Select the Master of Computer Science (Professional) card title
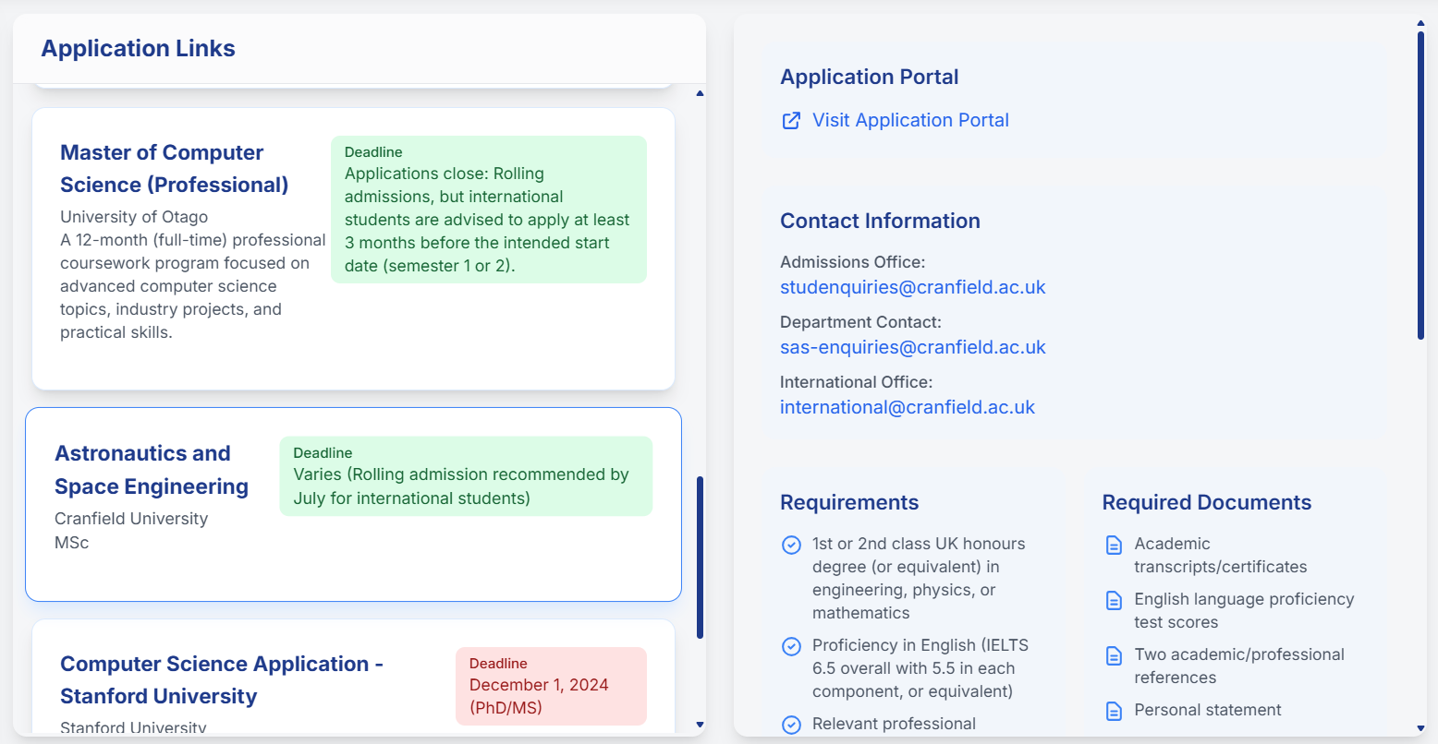Screen dimensions: 1438x744 (x=175, y=169)
